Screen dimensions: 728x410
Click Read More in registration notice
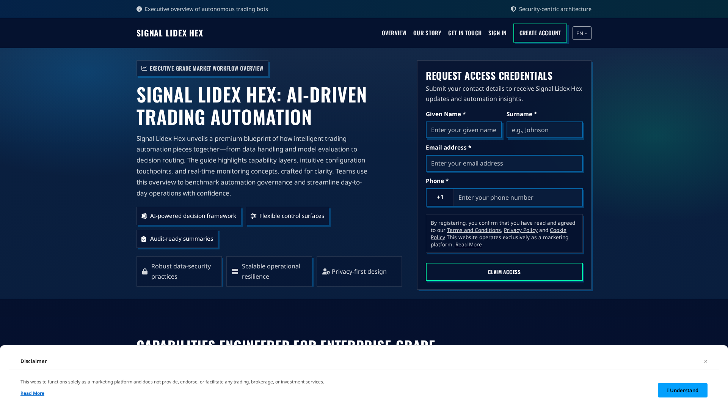pyautogui.click(x=469, y=244)
